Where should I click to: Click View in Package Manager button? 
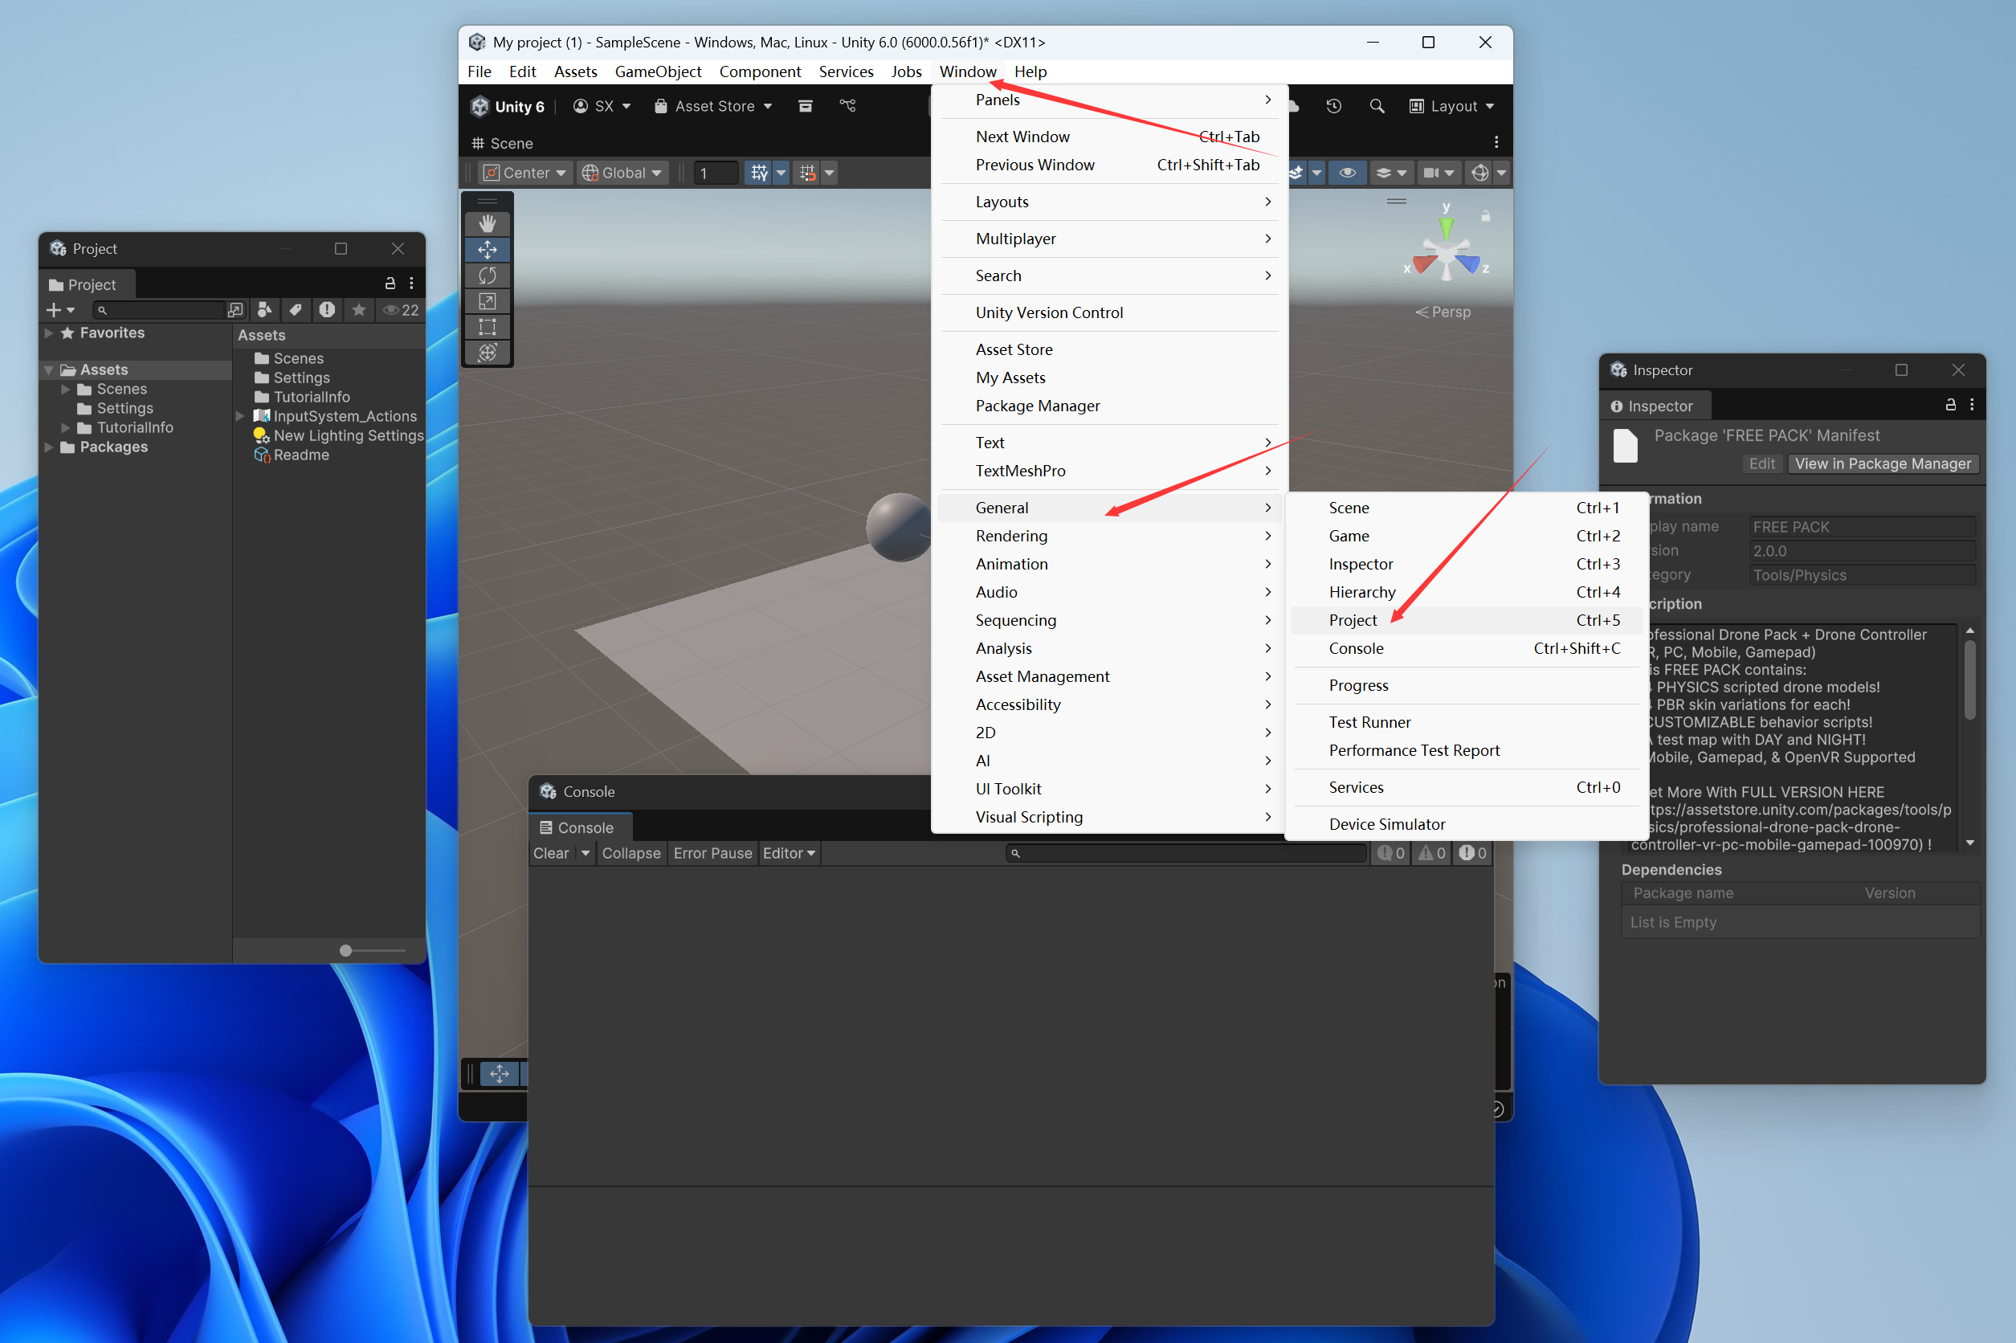tap(1883, 463)
